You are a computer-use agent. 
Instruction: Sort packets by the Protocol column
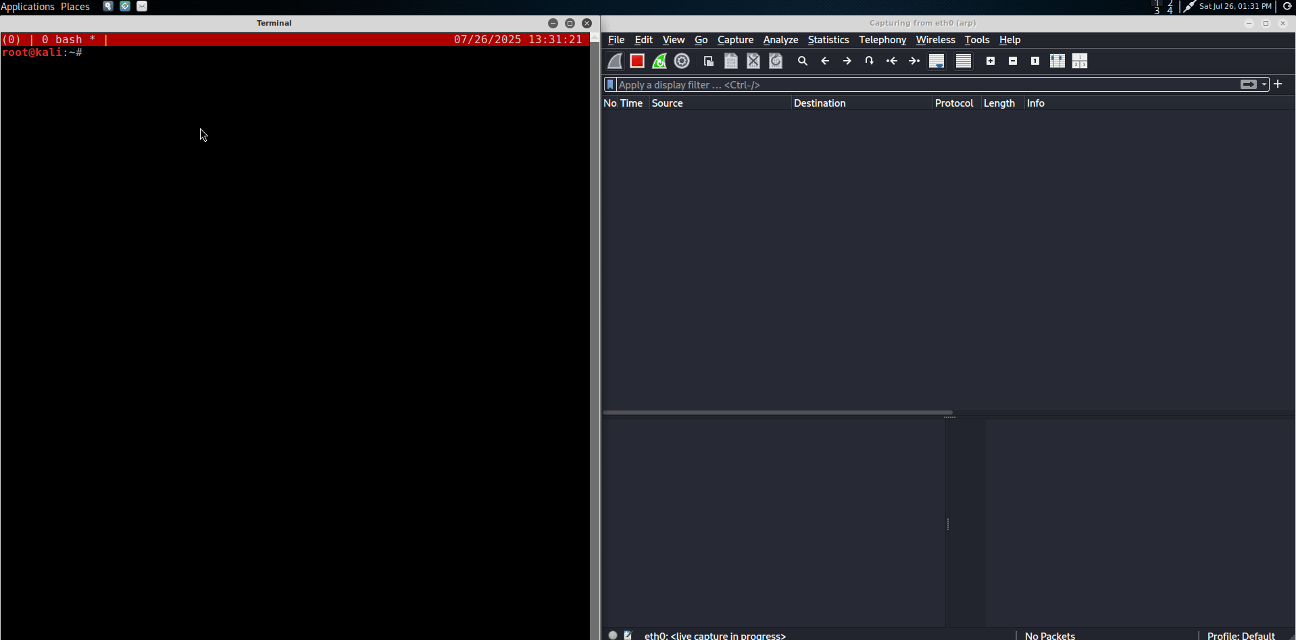953,103
